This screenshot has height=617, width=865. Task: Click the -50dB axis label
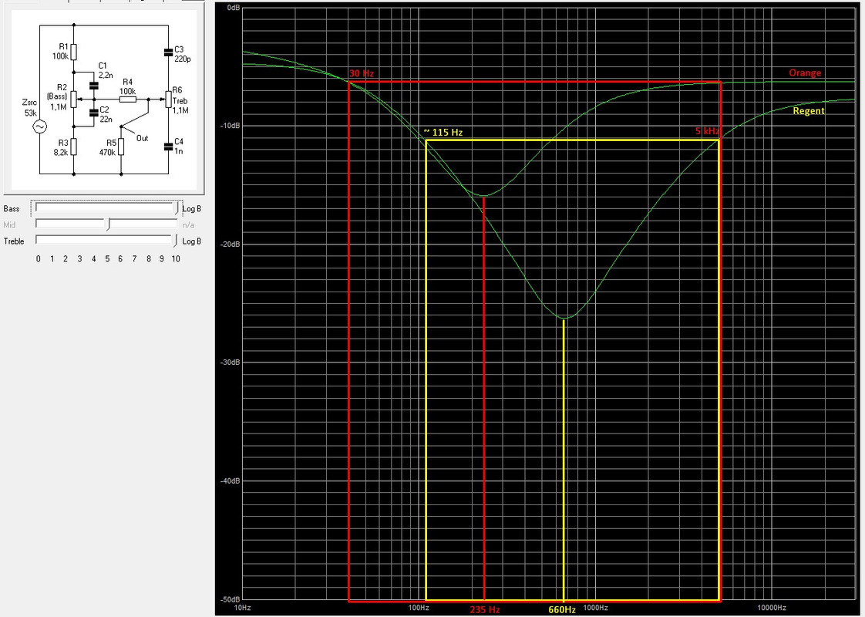pyautogui.click(x=231, y=599)
